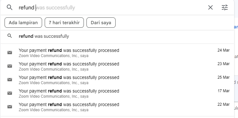Toggle the "Dari saya" filter chip
The image size is (238, 118).
pyautogui.click(x=101, y=23)
